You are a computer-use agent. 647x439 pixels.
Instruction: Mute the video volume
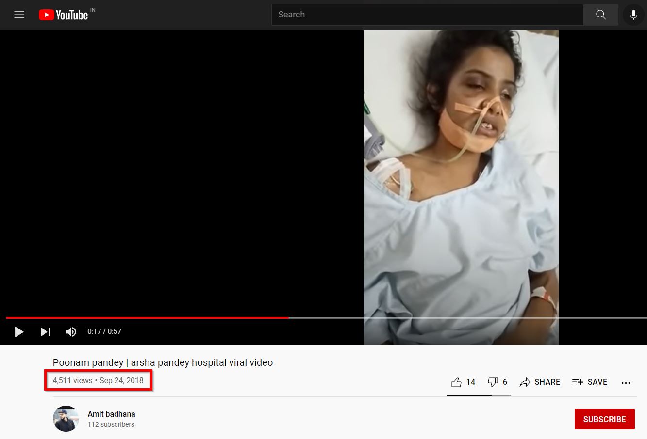coord(71,331)
